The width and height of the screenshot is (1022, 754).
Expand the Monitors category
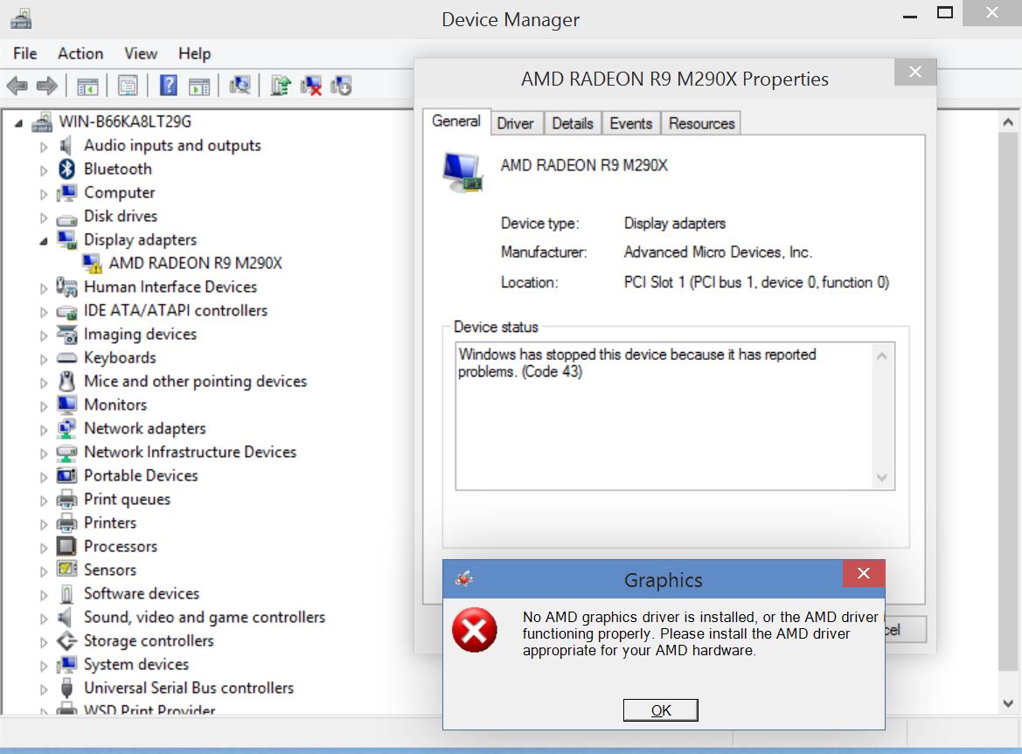point(44,406)
